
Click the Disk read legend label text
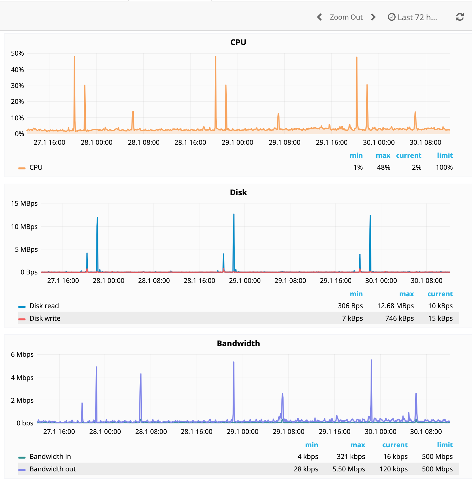pyautogui.click(x=44, y=306)
